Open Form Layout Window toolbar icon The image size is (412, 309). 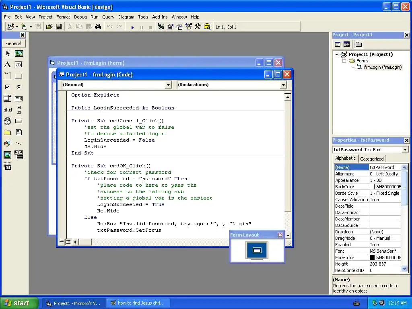coord(179,27)
